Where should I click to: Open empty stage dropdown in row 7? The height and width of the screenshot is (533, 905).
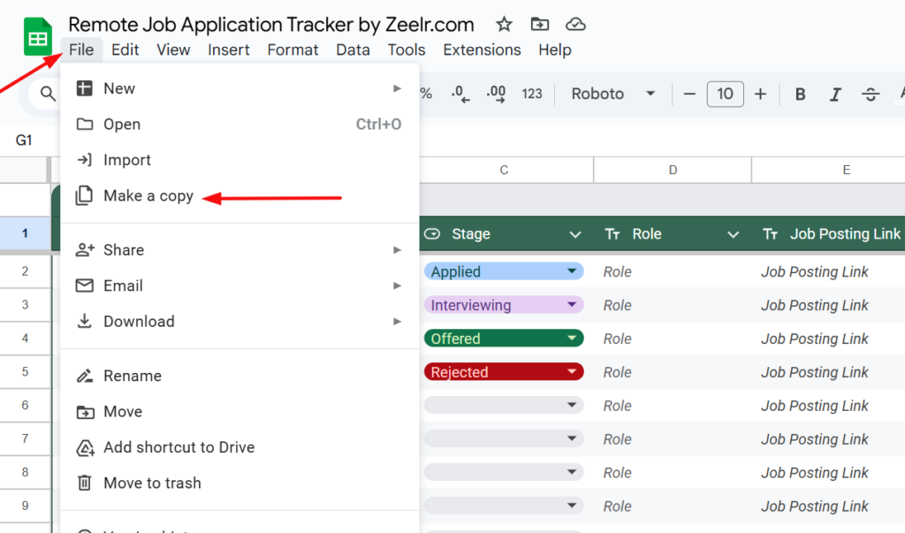click(504, 439)
